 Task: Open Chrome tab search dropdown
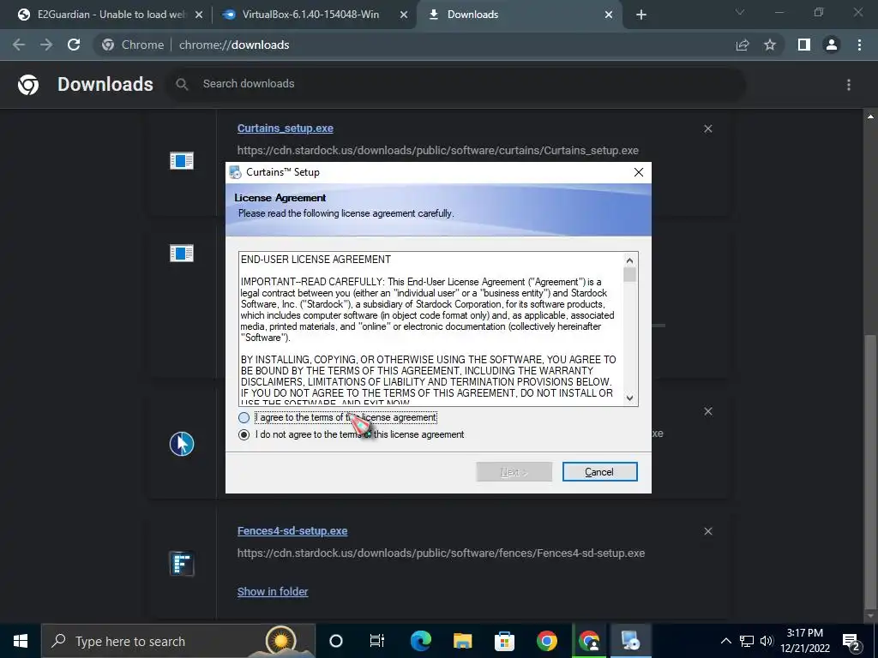(740, 12)
